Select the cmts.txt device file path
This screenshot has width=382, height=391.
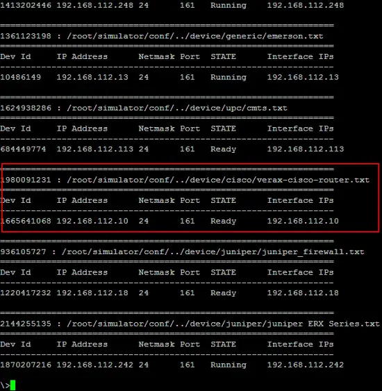tap(177, 108)
